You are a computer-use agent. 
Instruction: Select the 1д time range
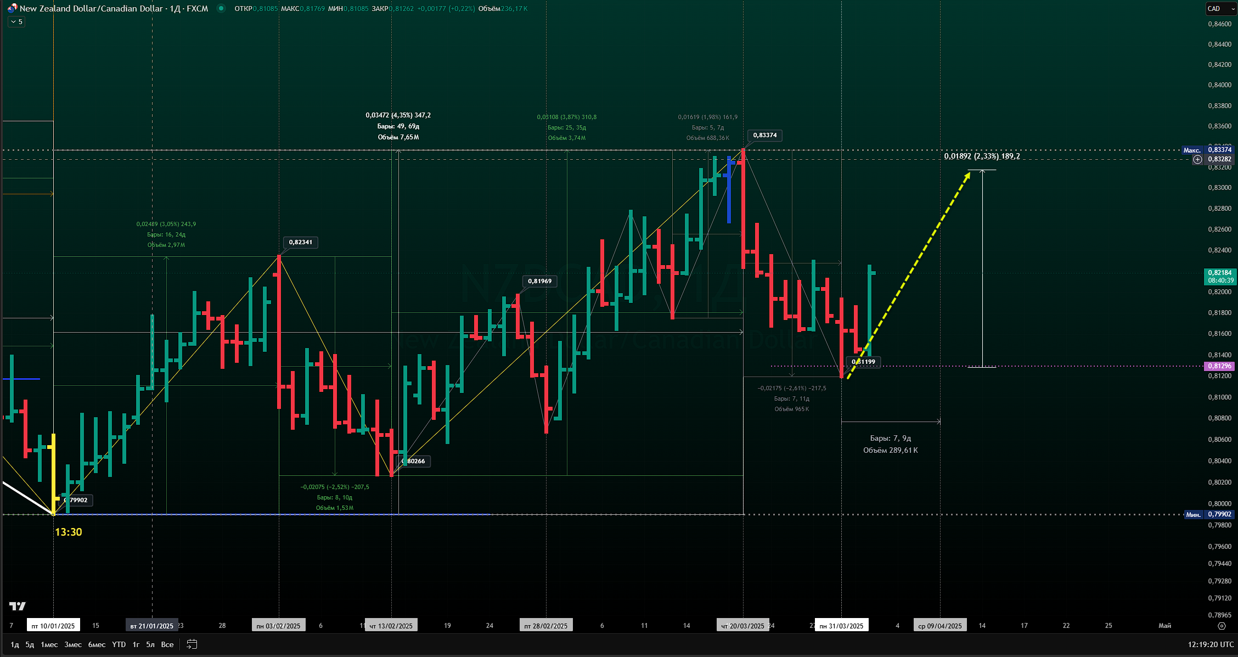tap(15, 644)
